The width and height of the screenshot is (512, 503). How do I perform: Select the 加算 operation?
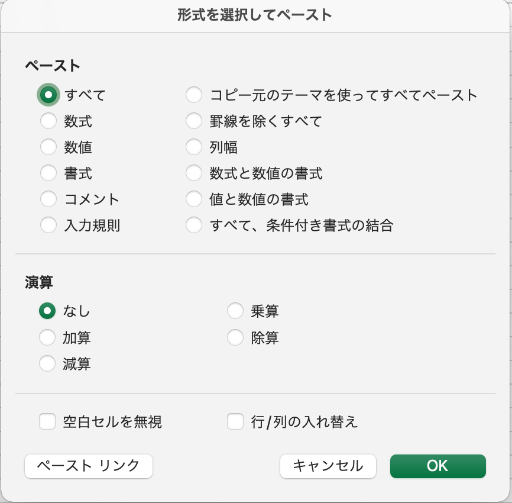point(47,338)
